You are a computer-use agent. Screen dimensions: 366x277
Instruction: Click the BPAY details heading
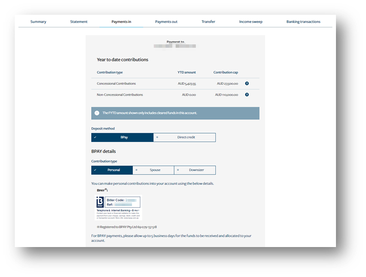[x=104, y=151]
